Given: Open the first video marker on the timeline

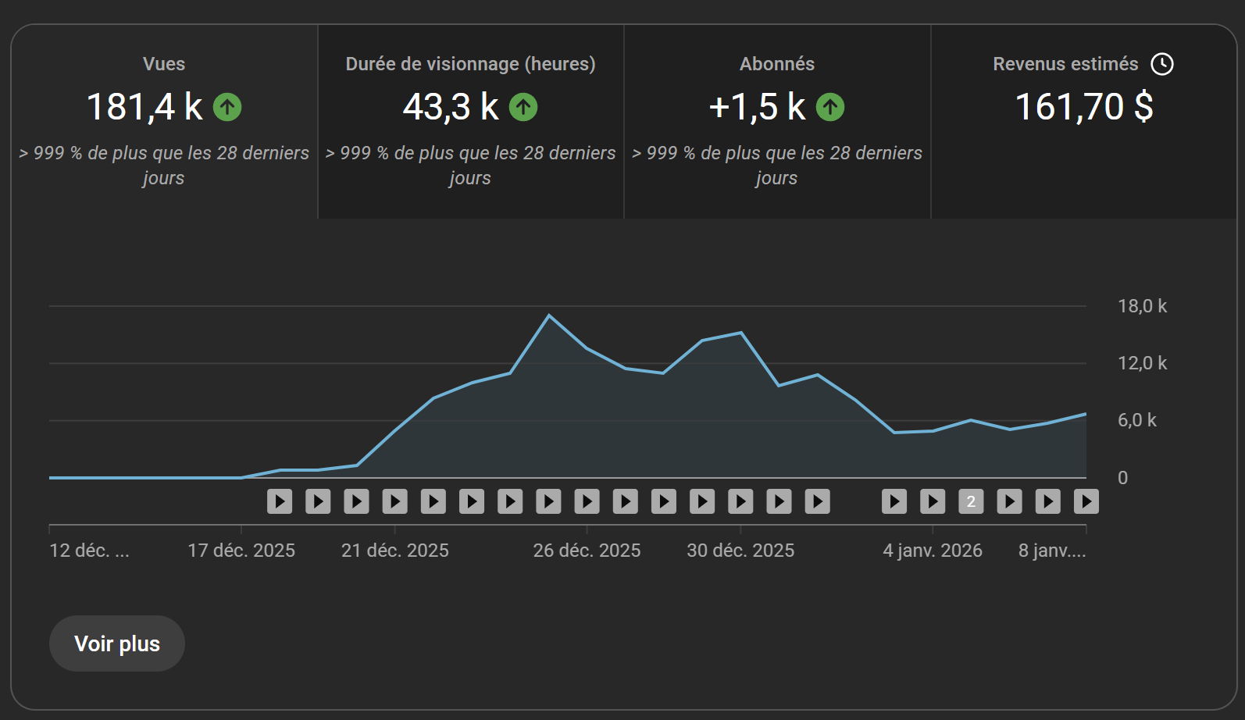Looking at the screenshot, I should (280, 501).
